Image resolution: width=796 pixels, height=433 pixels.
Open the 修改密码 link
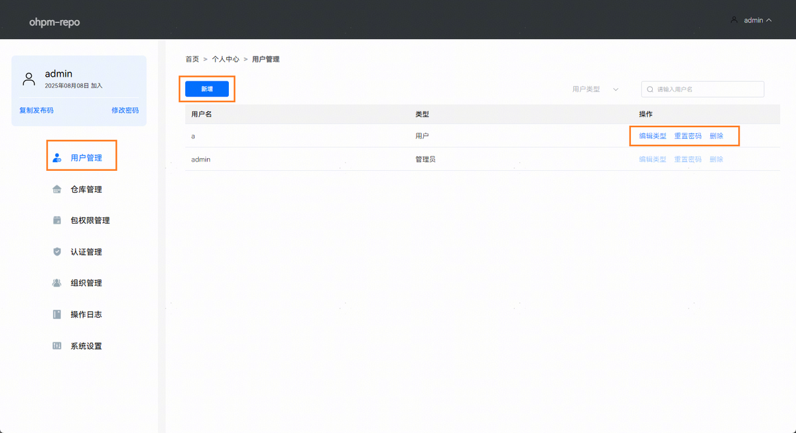point(125,111)
